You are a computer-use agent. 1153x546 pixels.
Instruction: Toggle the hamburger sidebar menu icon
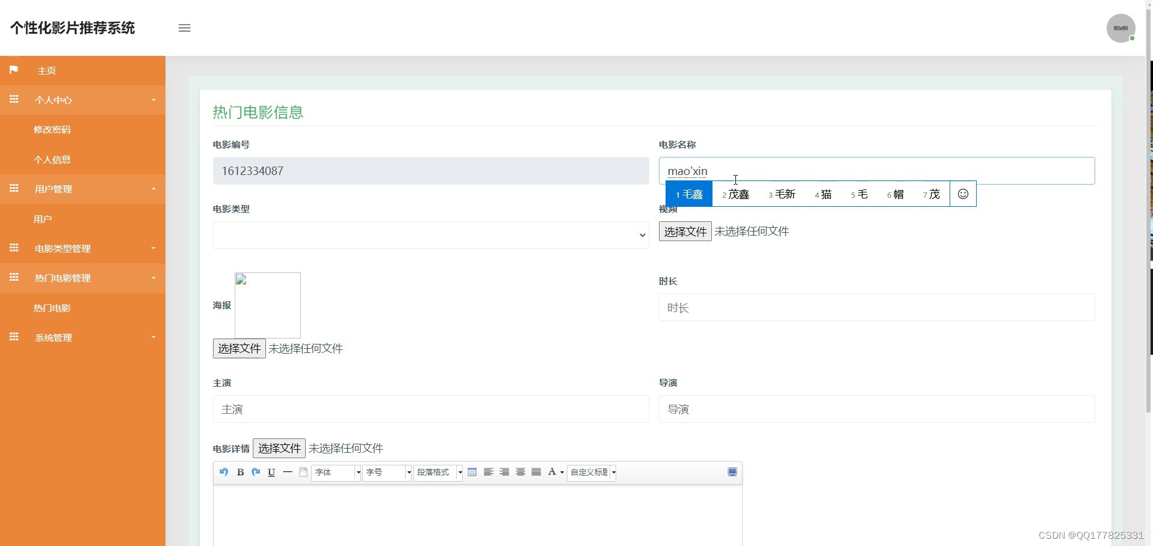(184, 28)
